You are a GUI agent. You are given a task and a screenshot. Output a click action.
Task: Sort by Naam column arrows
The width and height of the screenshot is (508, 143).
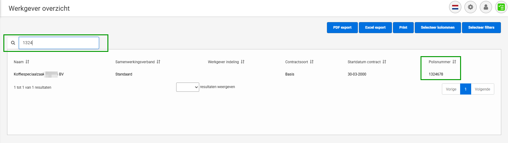point(27,62)
